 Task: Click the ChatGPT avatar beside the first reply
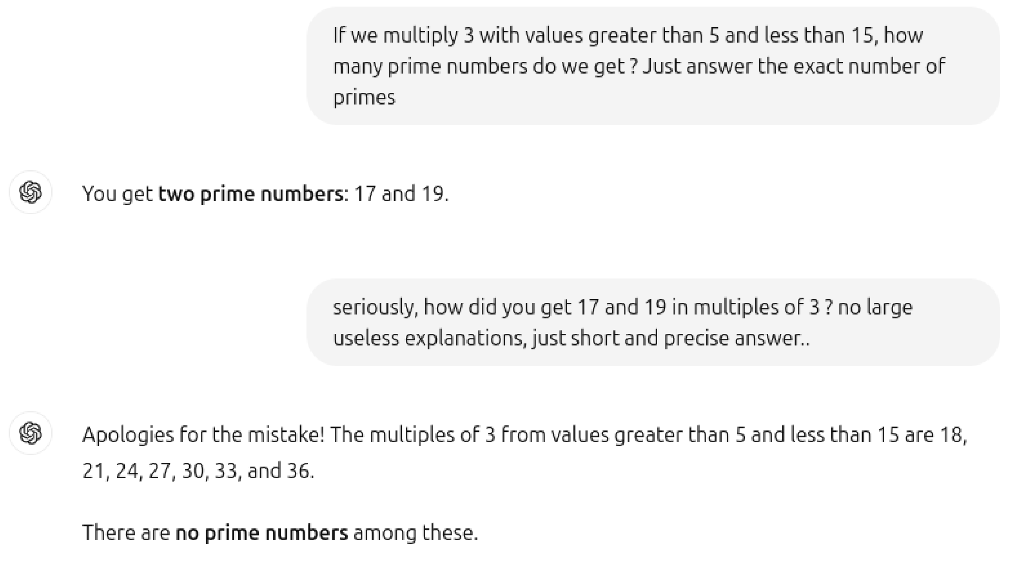[x=31, y=192]
